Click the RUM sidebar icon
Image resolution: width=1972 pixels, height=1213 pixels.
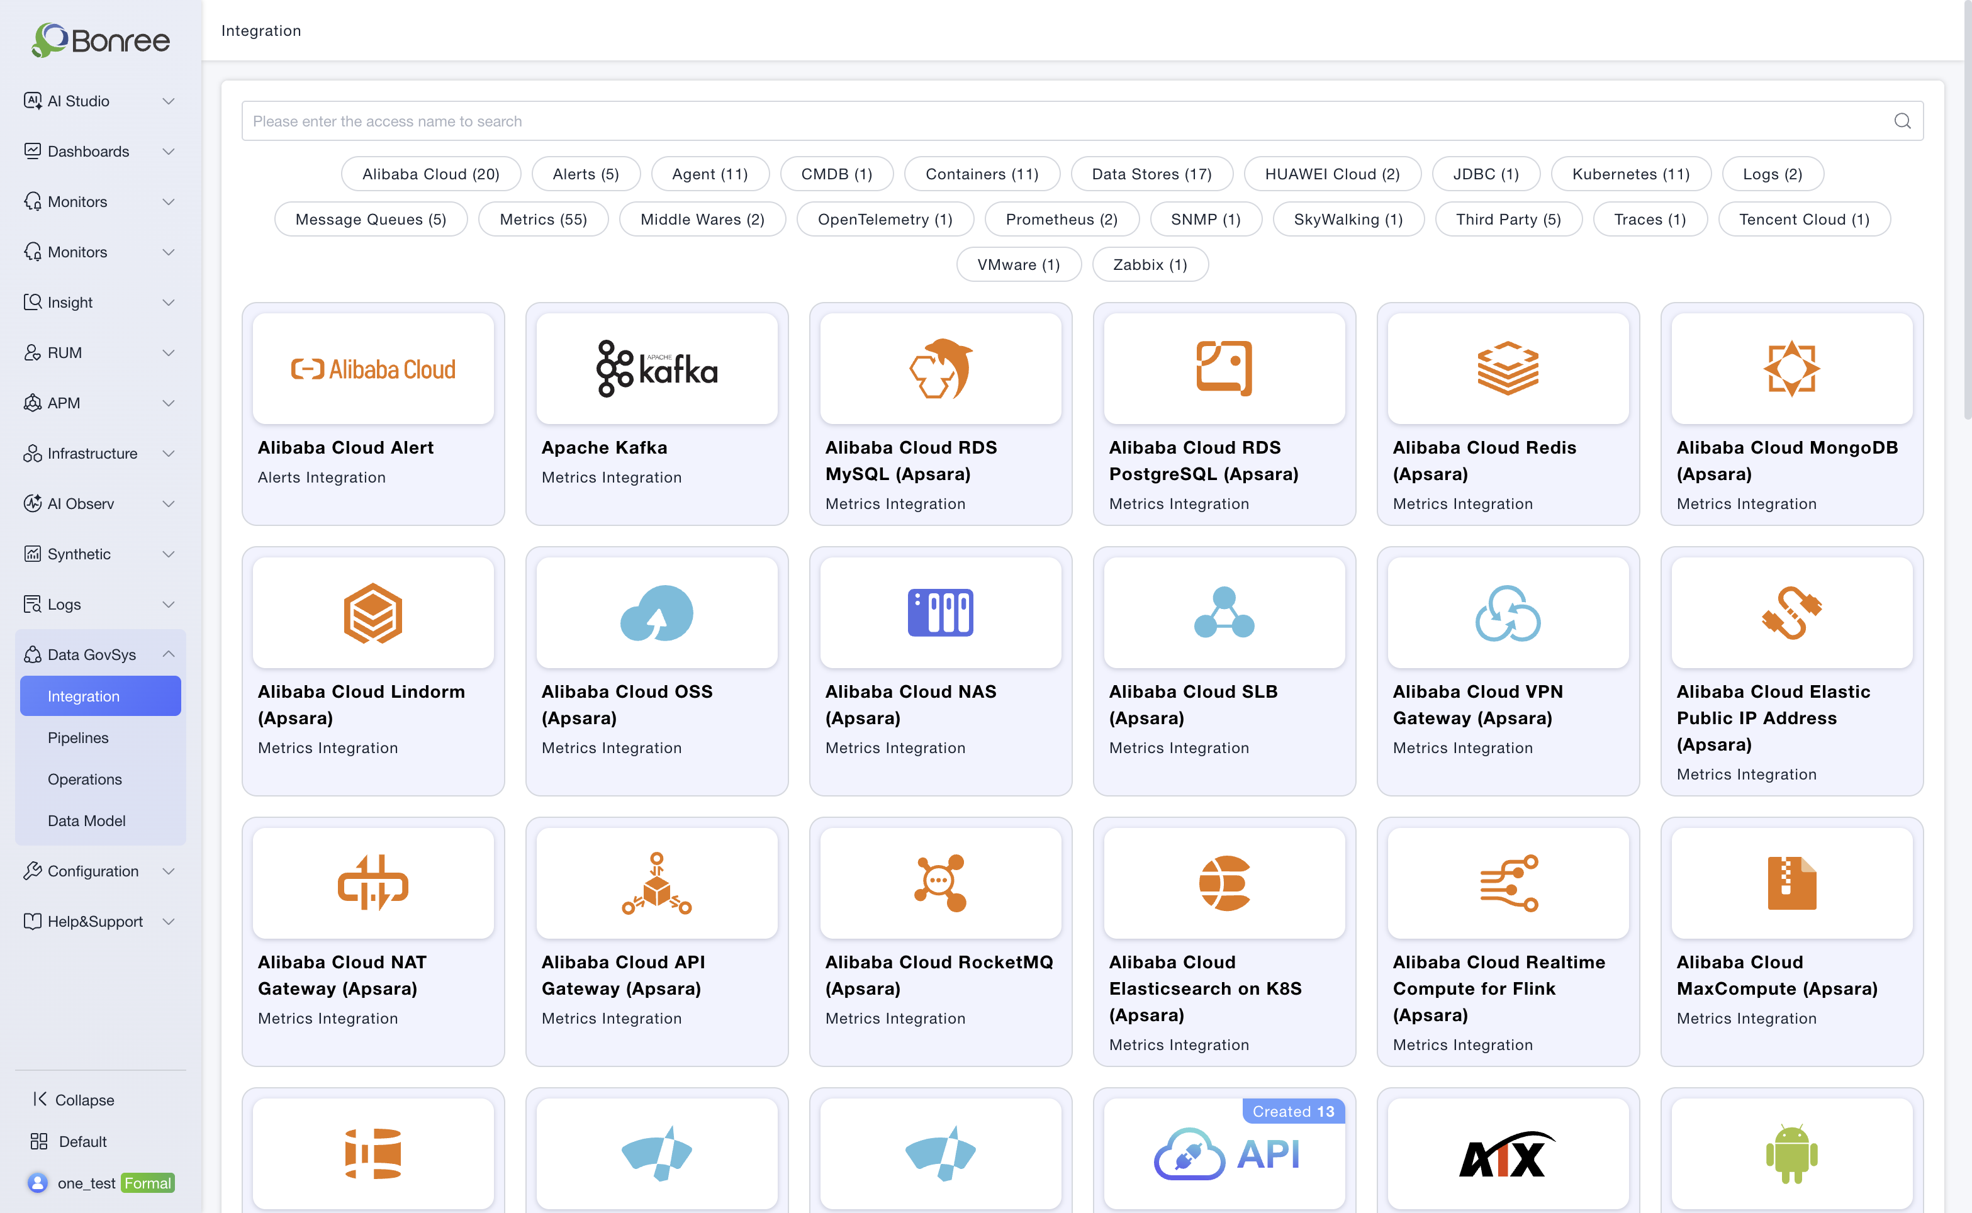pyautogui.click(x=32, y=352)
